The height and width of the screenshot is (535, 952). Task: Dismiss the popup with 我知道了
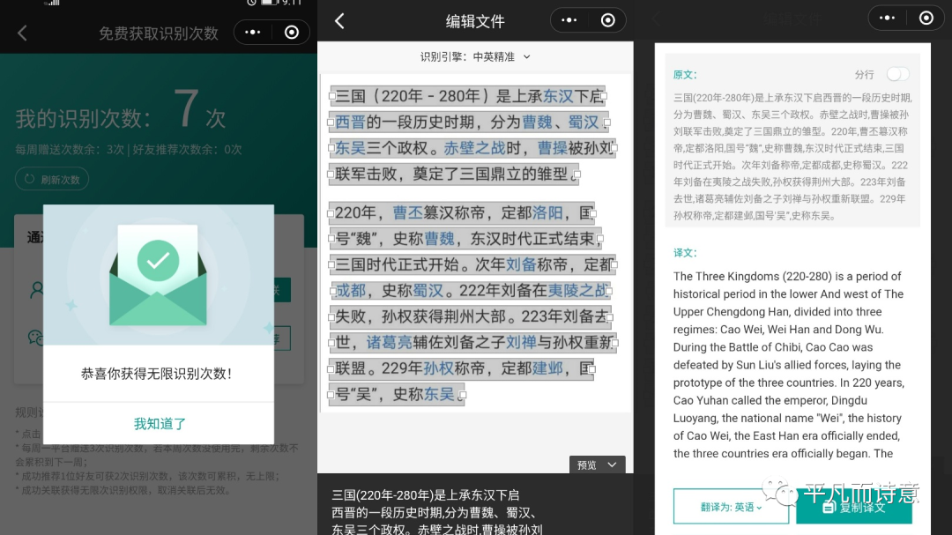tap(159, 423)
